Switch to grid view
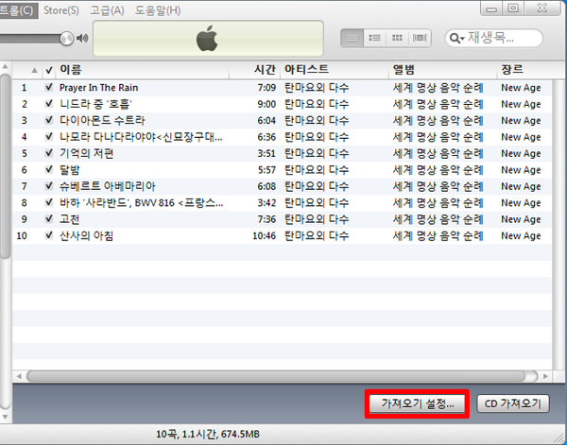Viewport: 567px width, 446px height. [x=397, y=38]
